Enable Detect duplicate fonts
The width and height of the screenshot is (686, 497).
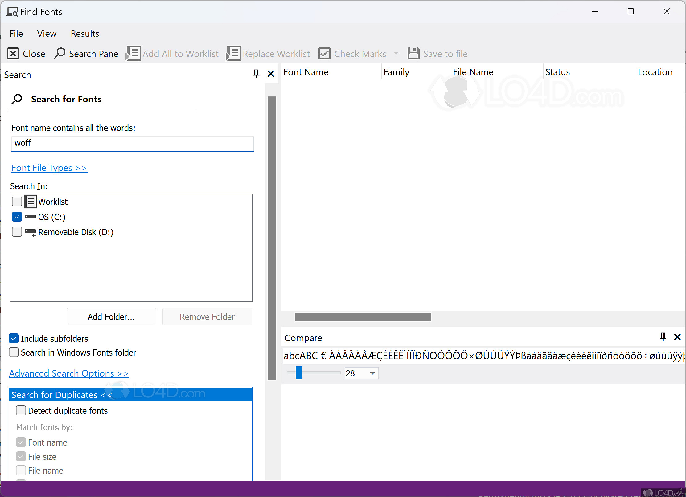coord(21,410)
